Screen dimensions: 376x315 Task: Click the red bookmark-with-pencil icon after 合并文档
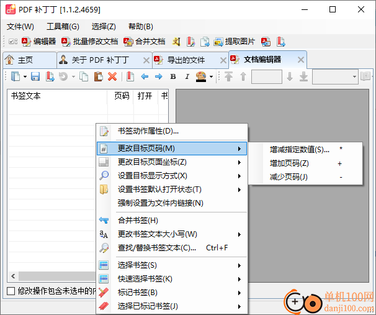click(191, 42)
